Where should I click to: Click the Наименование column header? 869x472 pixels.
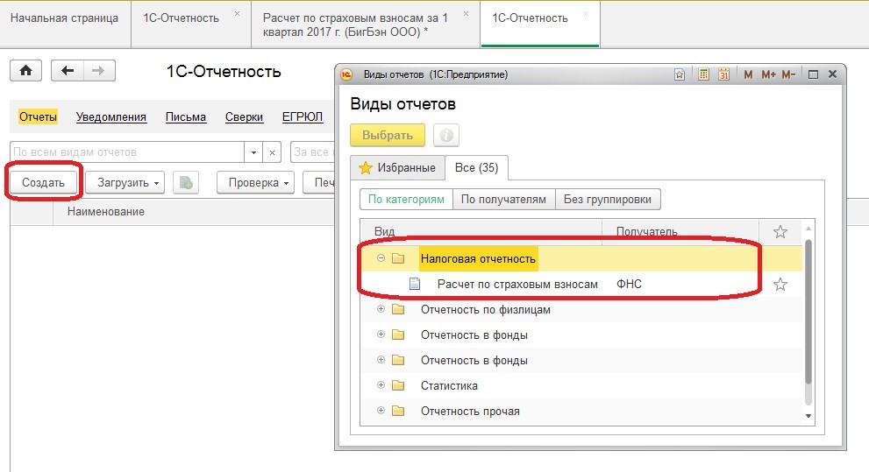194,211
